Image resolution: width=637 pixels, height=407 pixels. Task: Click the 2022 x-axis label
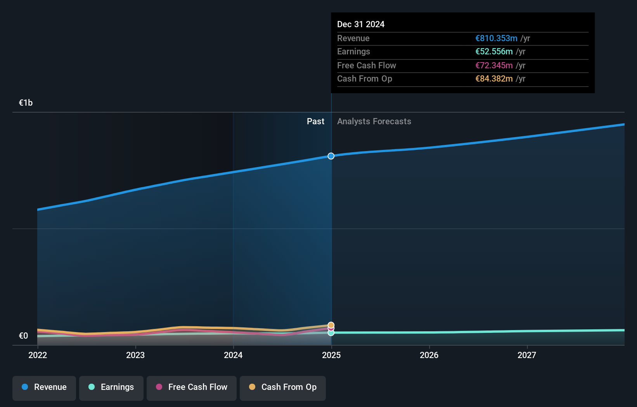[x=38, y=355]
